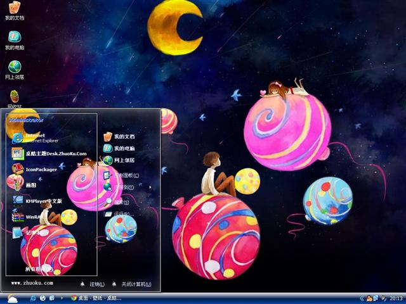Open WinRAR from the Start menu
This screenshot has height=304, width=406.
coord(27,217)
